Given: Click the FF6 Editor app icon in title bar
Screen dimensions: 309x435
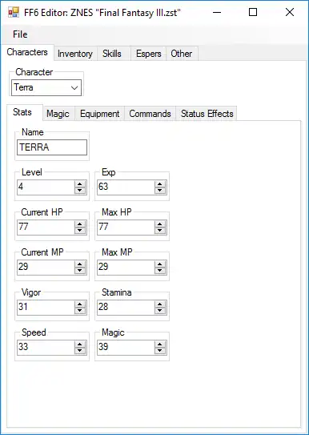Looking at the screenshot, I should tap(14, 12).
